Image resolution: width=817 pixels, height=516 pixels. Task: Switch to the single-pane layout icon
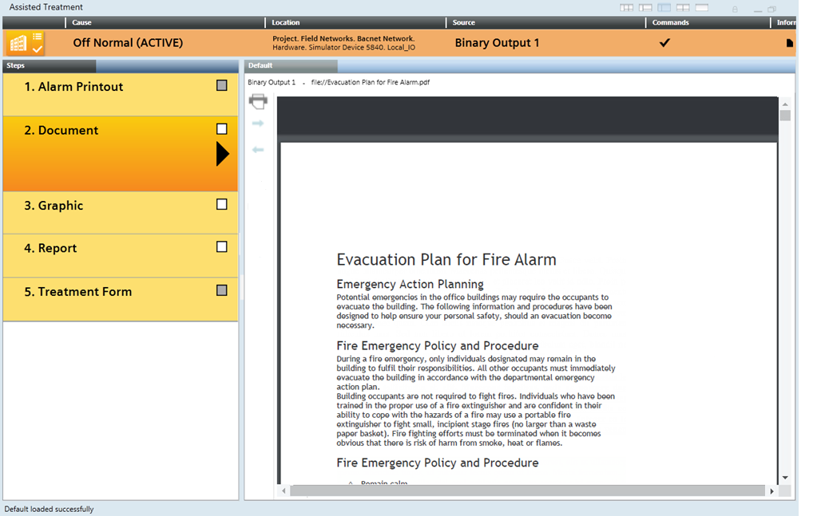702,8
